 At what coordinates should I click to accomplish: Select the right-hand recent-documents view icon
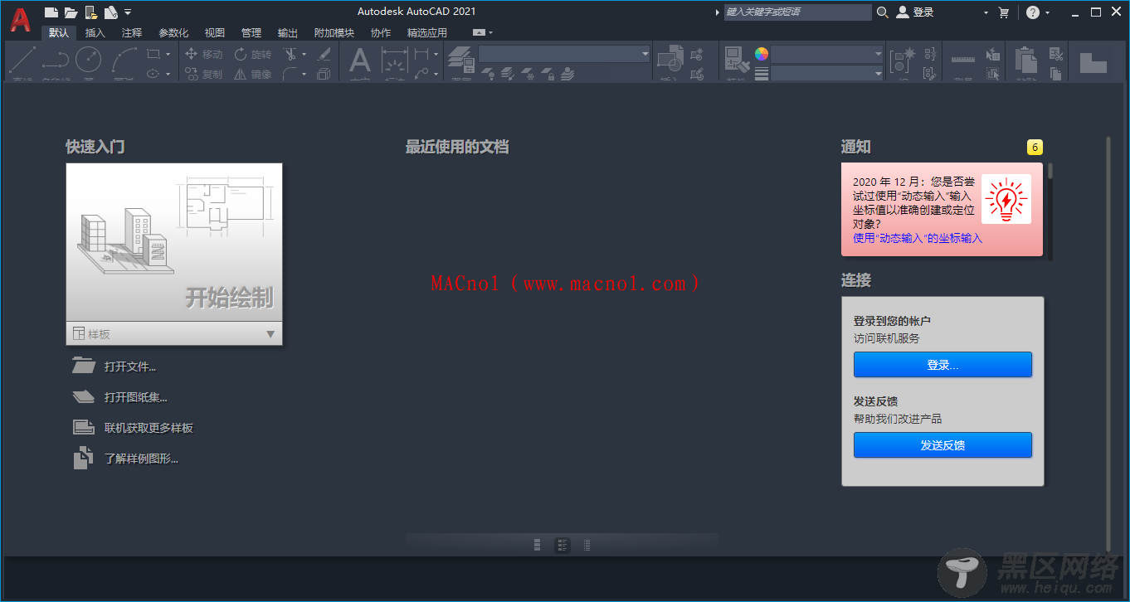587,545
